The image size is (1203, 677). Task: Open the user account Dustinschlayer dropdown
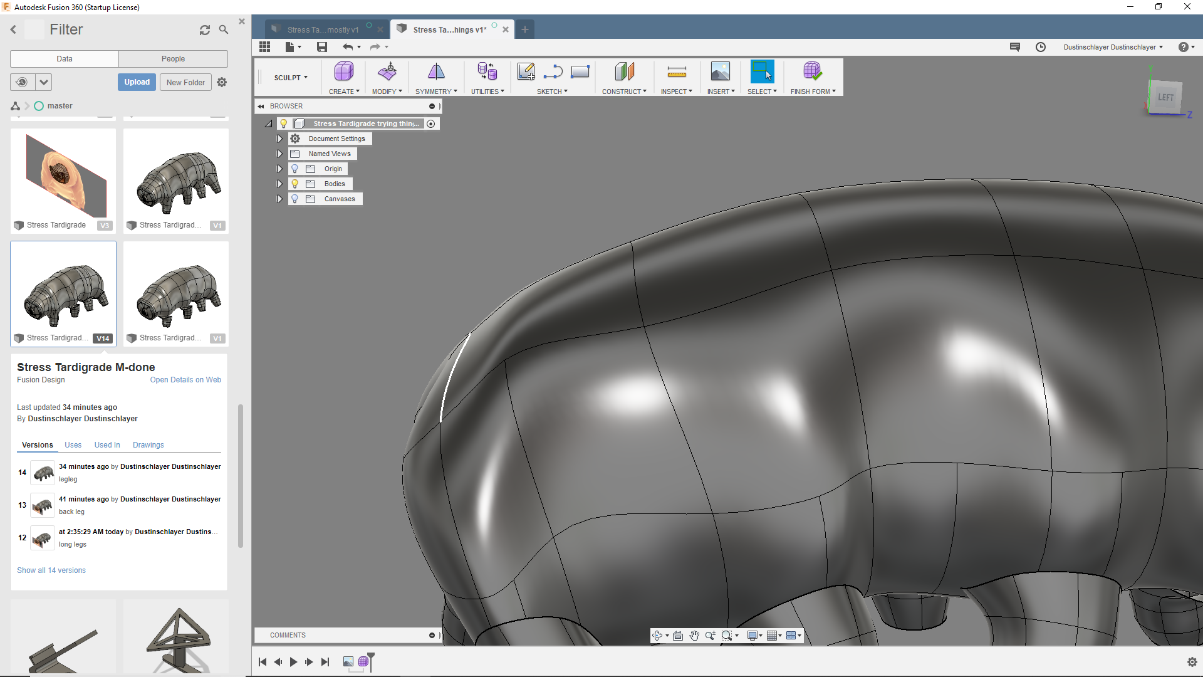click(1113, 47)
